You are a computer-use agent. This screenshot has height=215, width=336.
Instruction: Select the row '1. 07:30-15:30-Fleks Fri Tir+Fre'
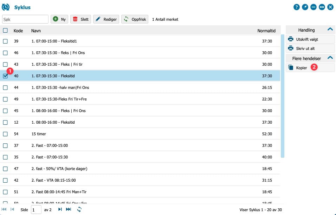click(x=140, y=99)
